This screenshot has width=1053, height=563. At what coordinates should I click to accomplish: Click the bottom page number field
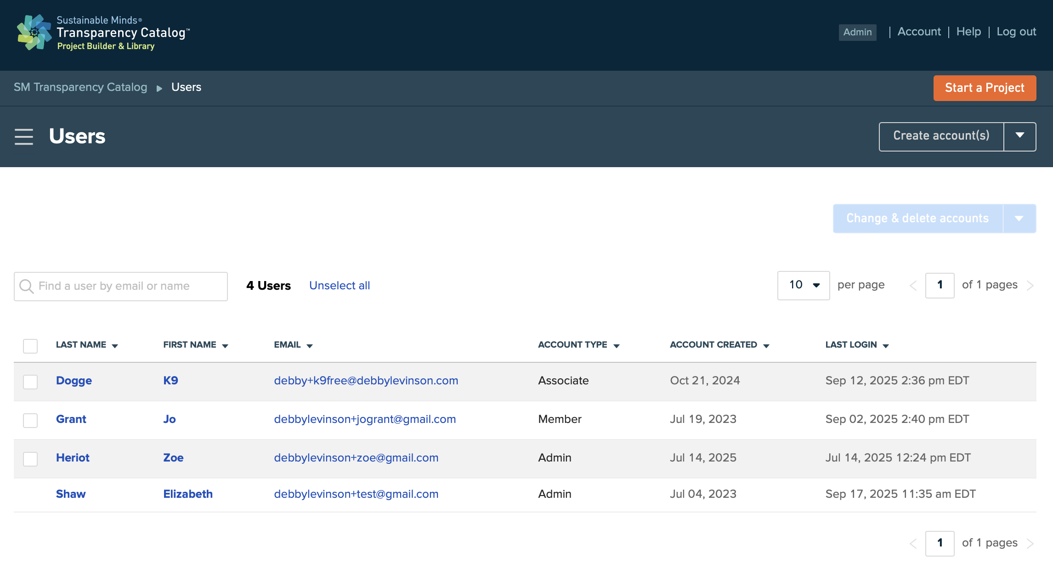pyautogui.click(x=940, y=543)
